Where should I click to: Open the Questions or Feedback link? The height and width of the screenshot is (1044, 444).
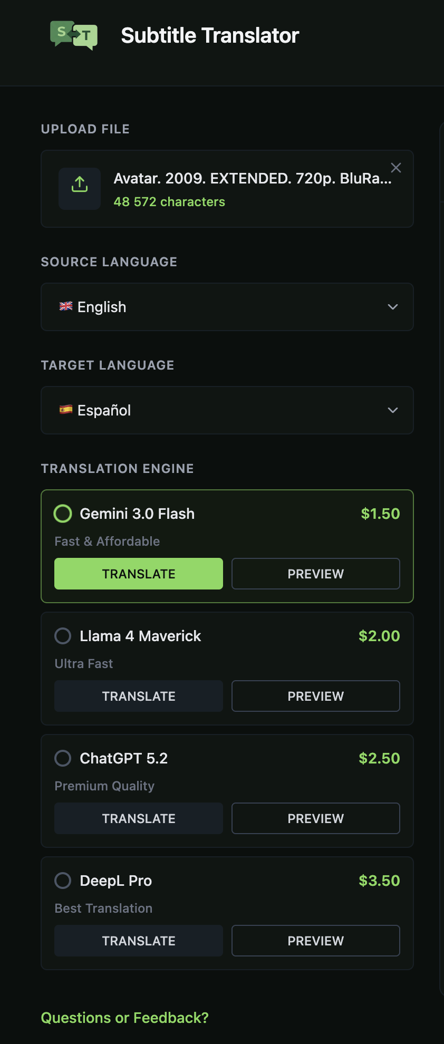click(x=124, y=1017)
